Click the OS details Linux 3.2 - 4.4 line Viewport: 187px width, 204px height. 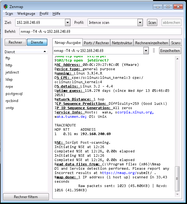point(84,86)
